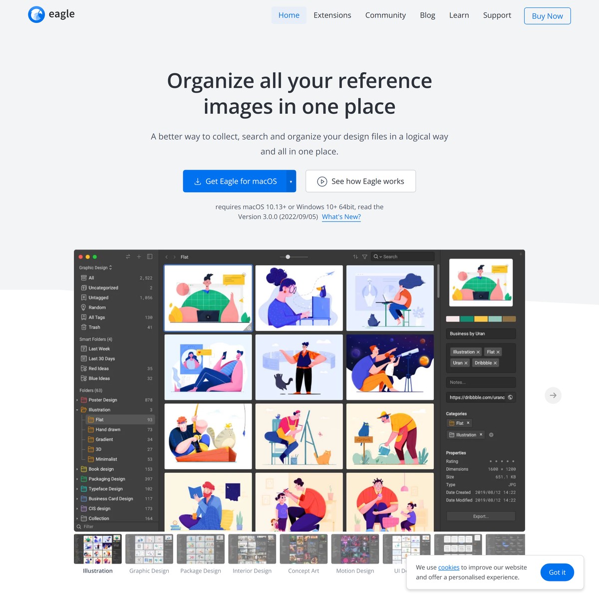The image size is (599, 599).
Task: Remove the Flat tag using its x
Action: [x=498, y=352]
